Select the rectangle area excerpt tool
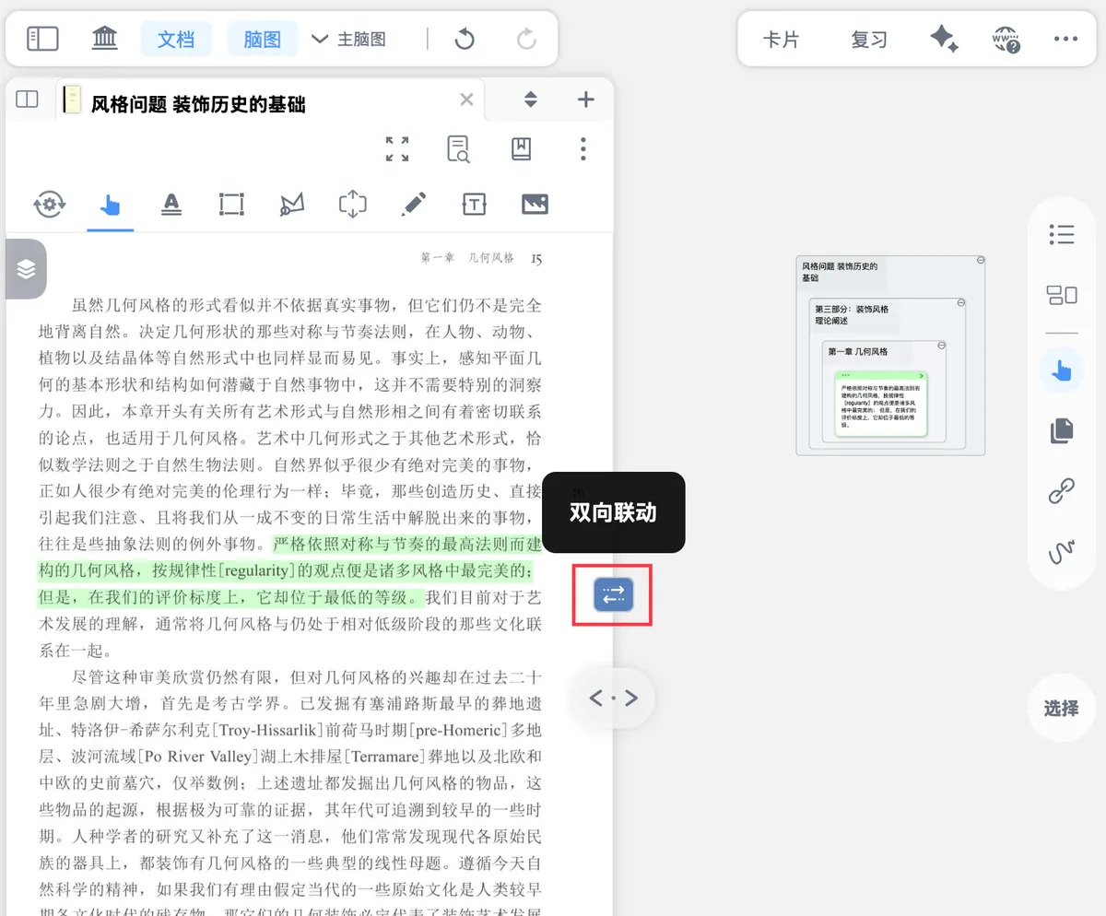This screenshot has width=1106, height=916. tap(230, 204)
